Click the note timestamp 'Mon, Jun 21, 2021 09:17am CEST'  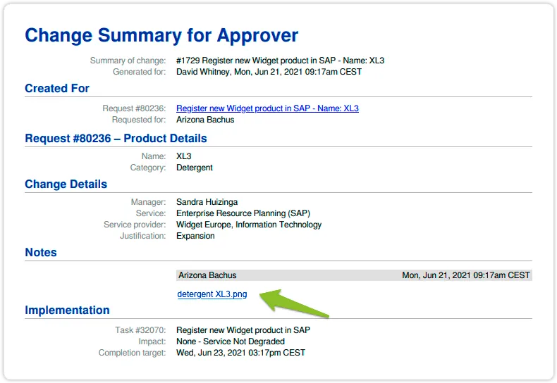pos(466,275)
